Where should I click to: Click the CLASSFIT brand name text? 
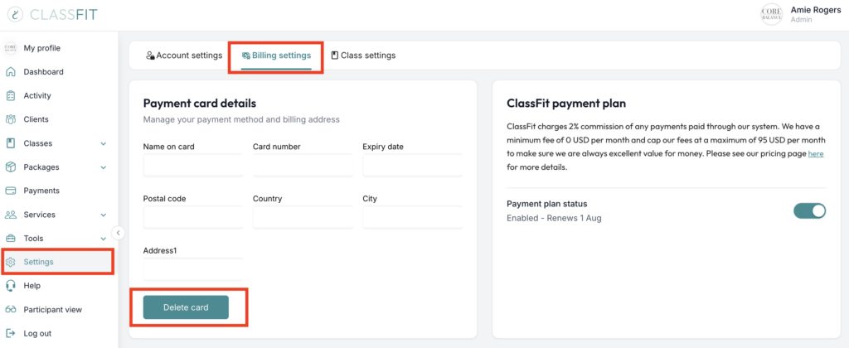[64, 15]
